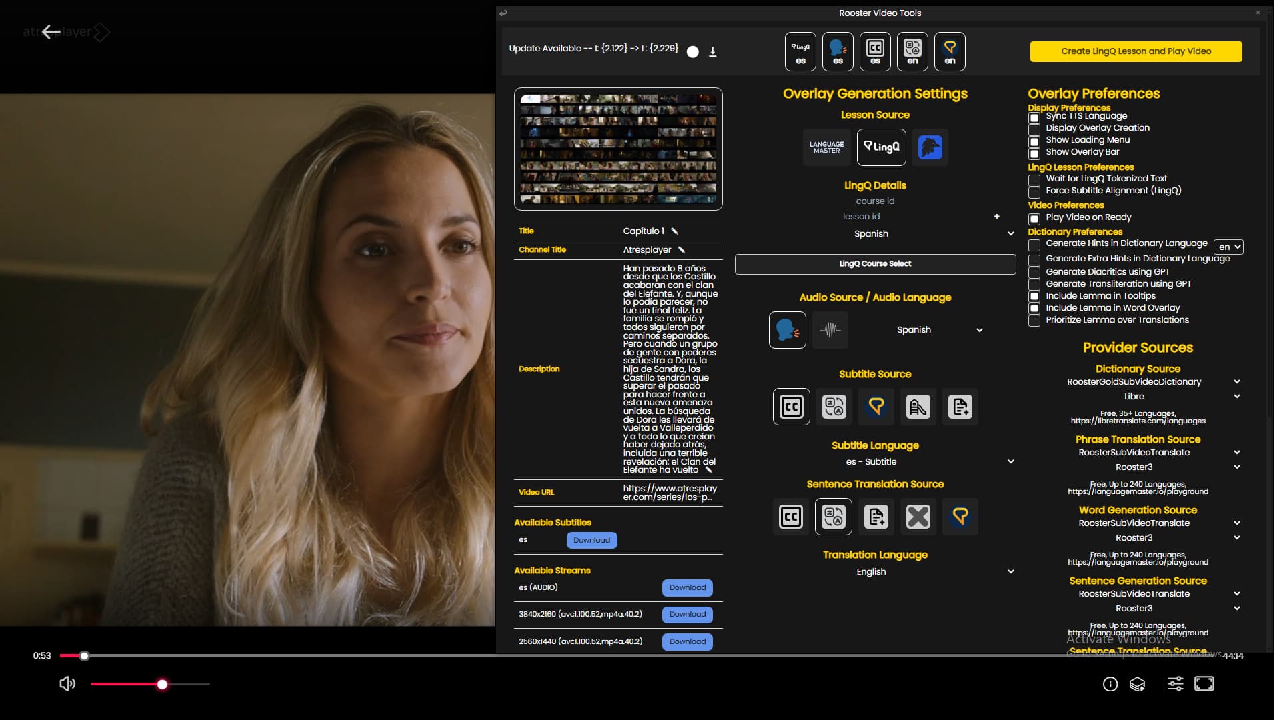
Task: Click the download update icon
Action: coord(712,52)
